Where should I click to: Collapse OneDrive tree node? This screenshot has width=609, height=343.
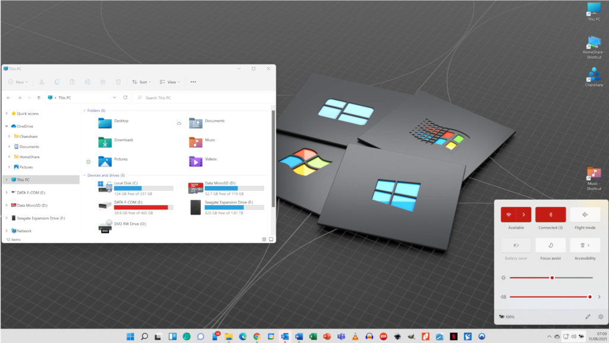(7, 126)
